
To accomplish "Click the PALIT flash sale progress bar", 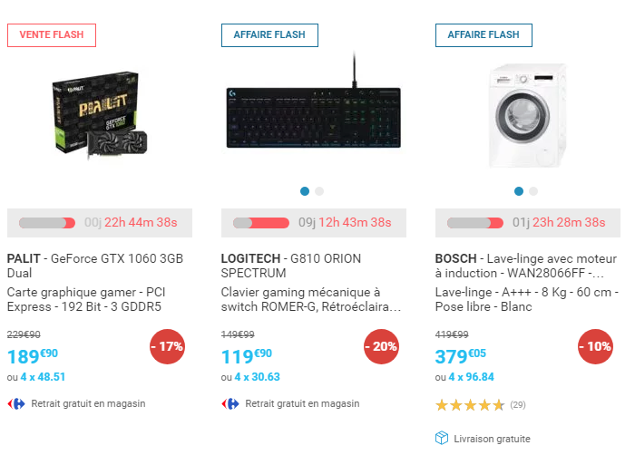I will (x=47, y=222).
